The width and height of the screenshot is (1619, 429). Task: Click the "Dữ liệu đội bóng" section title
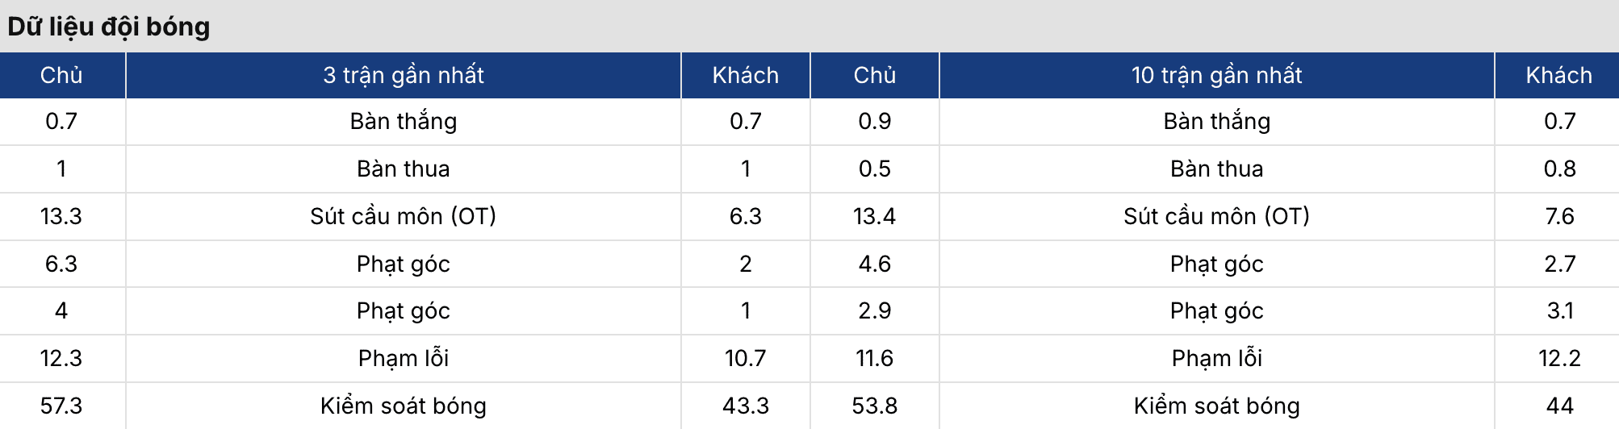[109, 27]
